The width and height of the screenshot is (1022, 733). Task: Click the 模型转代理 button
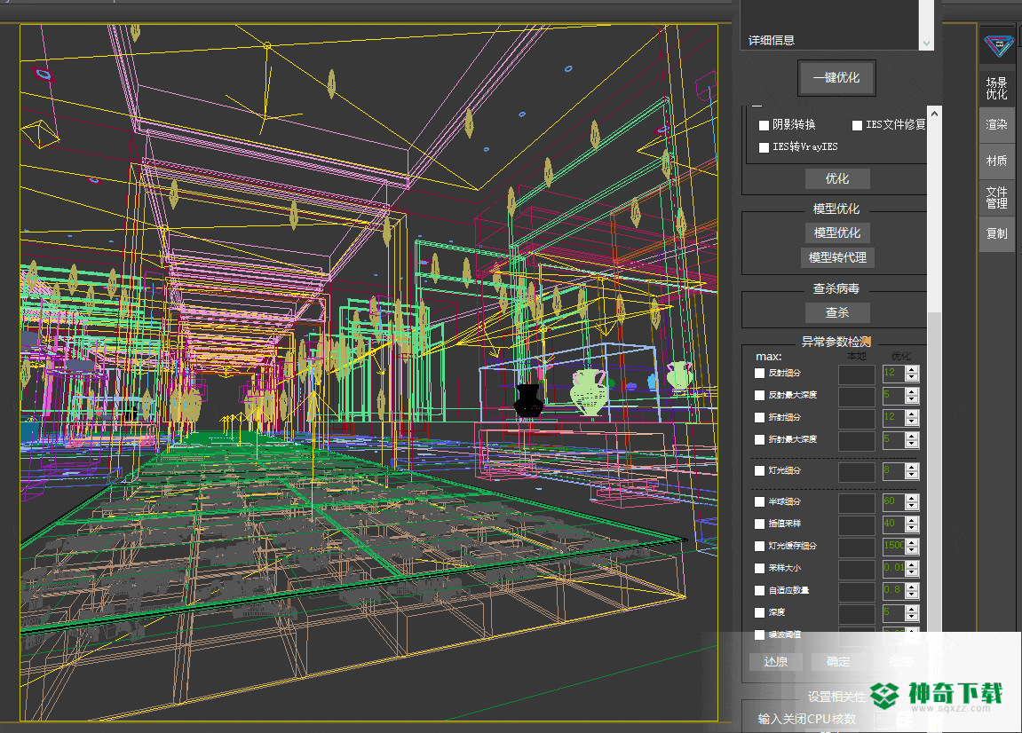pos(837,257)
